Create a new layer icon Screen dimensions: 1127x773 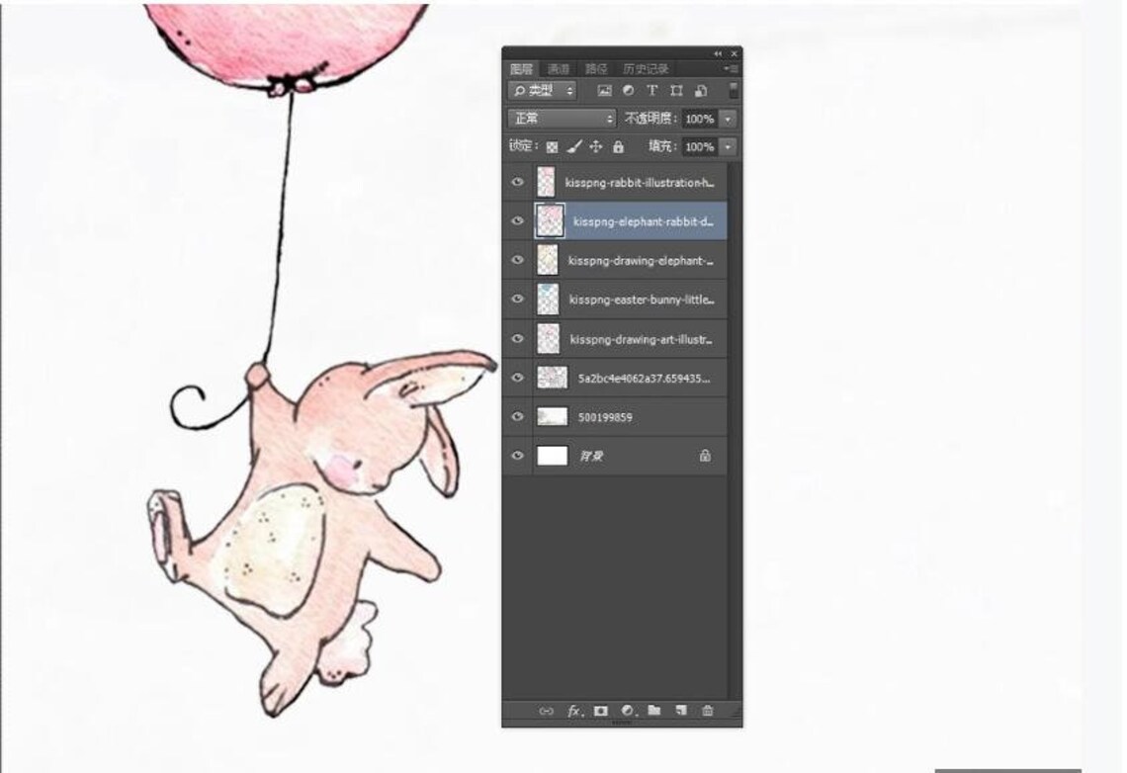(681, 711)
